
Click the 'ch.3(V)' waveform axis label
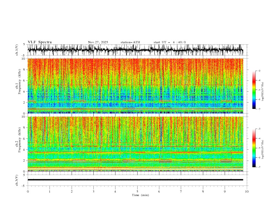[x=17, y=180]
